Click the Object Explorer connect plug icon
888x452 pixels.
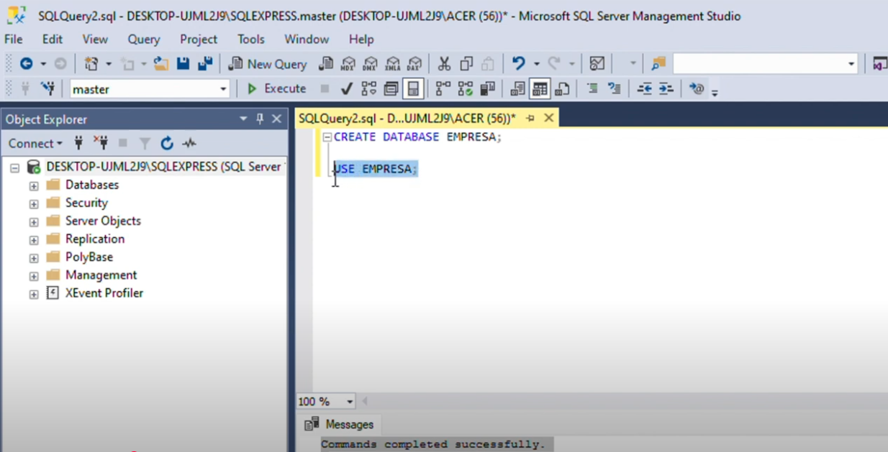pyautogui.click(x=78, y=143)
